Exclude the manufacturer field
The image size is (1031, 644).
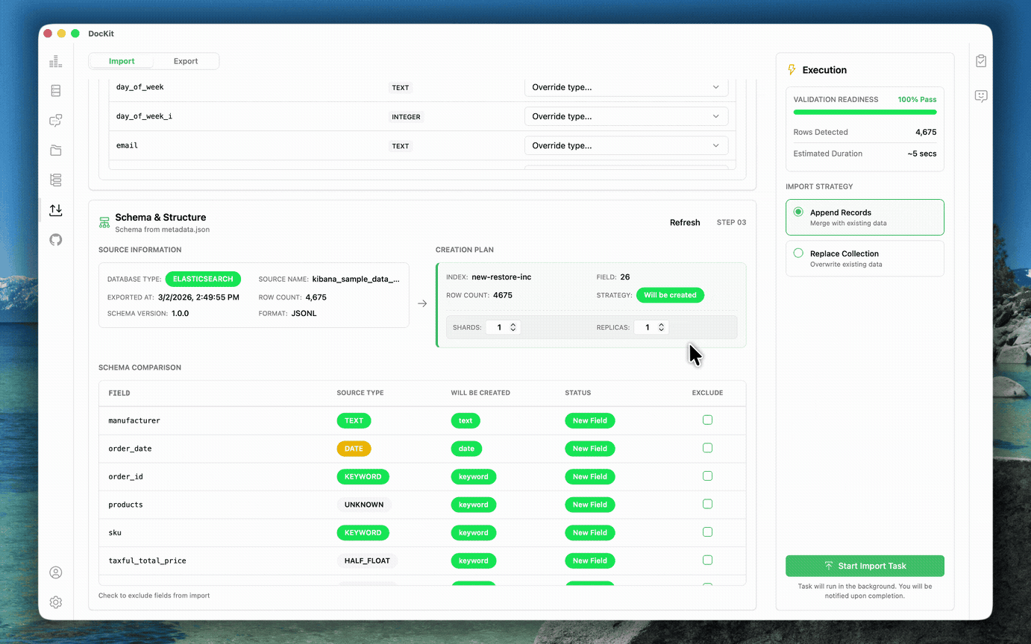pos(707,420)
